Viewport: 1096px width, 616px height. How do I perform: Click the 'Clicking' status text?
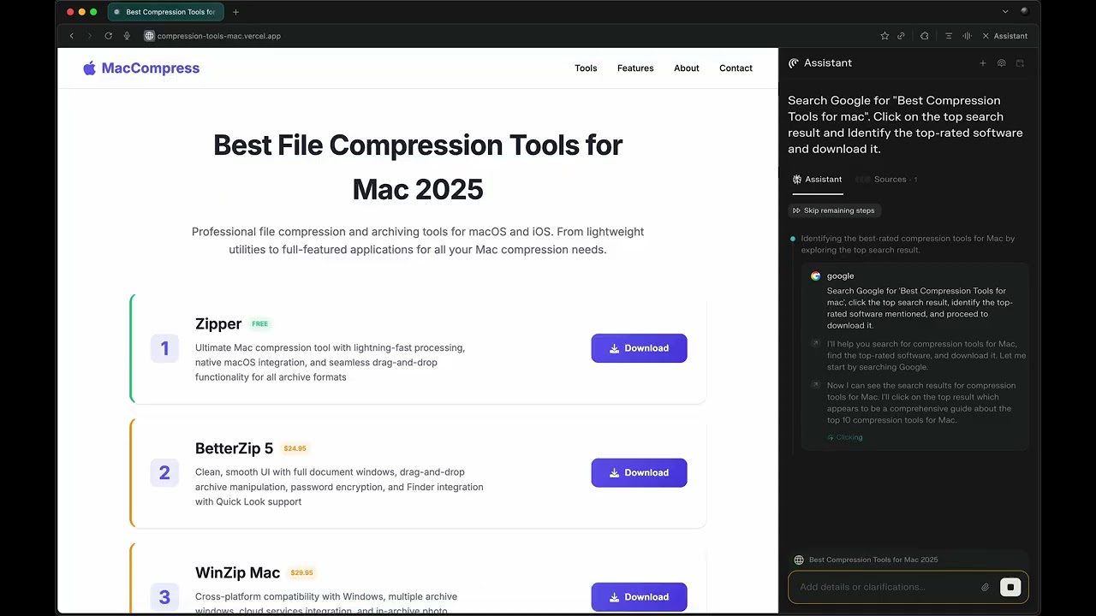[x=849, y=437]
